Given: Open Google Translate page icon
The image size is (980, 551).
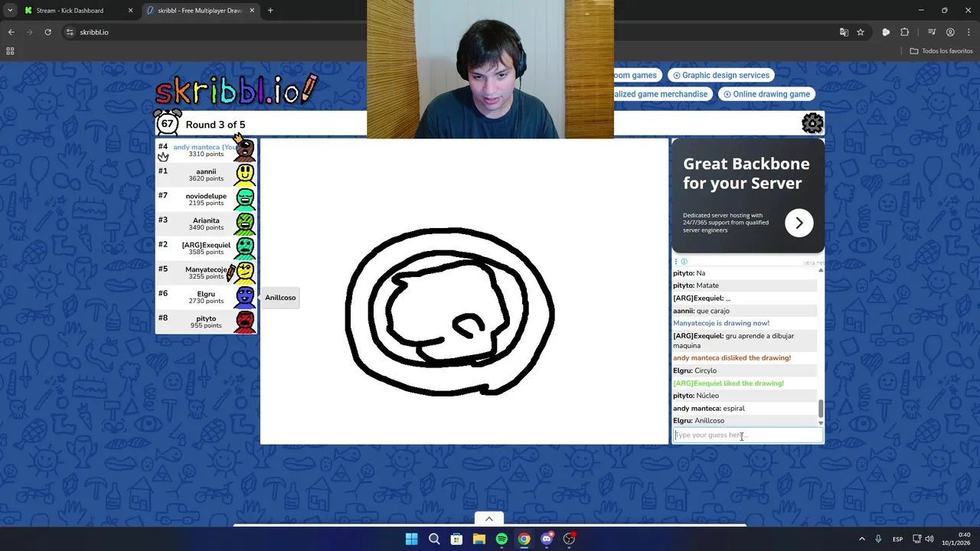Looking at the screenshot, I should pos(844,32).
